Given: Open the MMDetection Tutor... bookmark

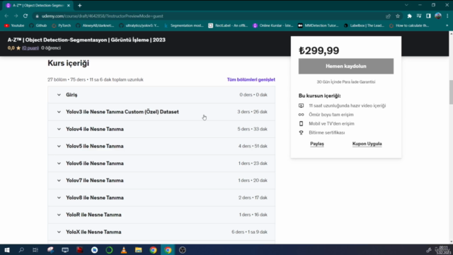Looking at the screenshot, I should 318,25.
